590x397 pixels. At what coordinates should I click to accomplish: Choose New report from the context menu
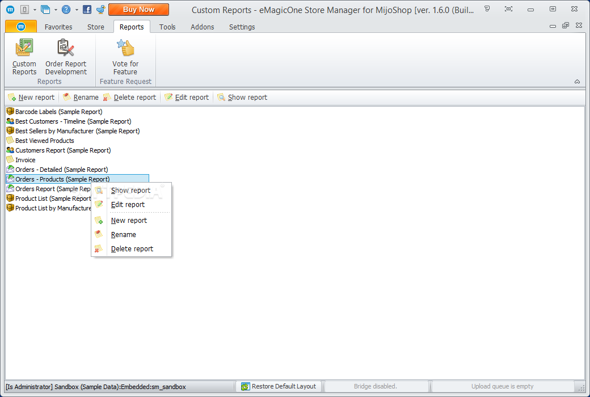coord(131,221)
